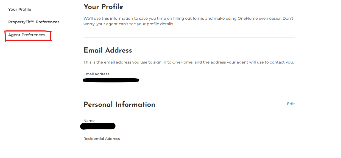Select the redacted email address value
341x158 pixels.
coord(111,80)
